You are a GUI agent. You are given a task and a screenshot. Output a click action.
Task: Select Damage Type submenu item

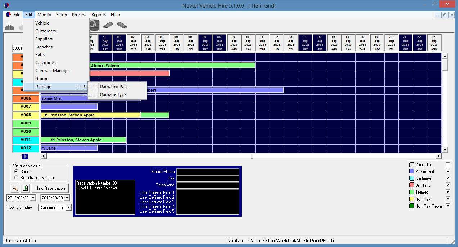(117, 94)
